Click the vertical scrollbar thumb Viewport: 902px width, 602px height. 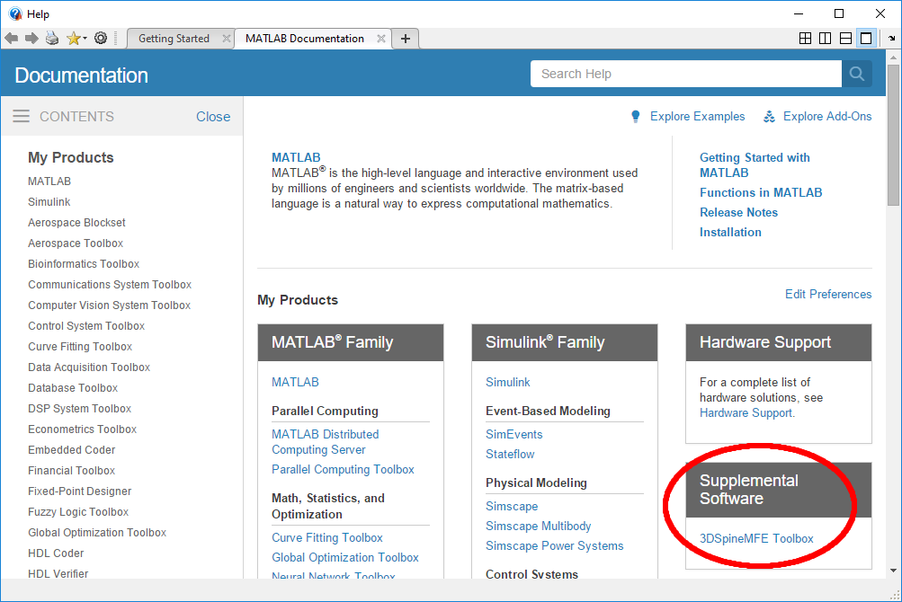pyautogui.click(x=893, y=135)
